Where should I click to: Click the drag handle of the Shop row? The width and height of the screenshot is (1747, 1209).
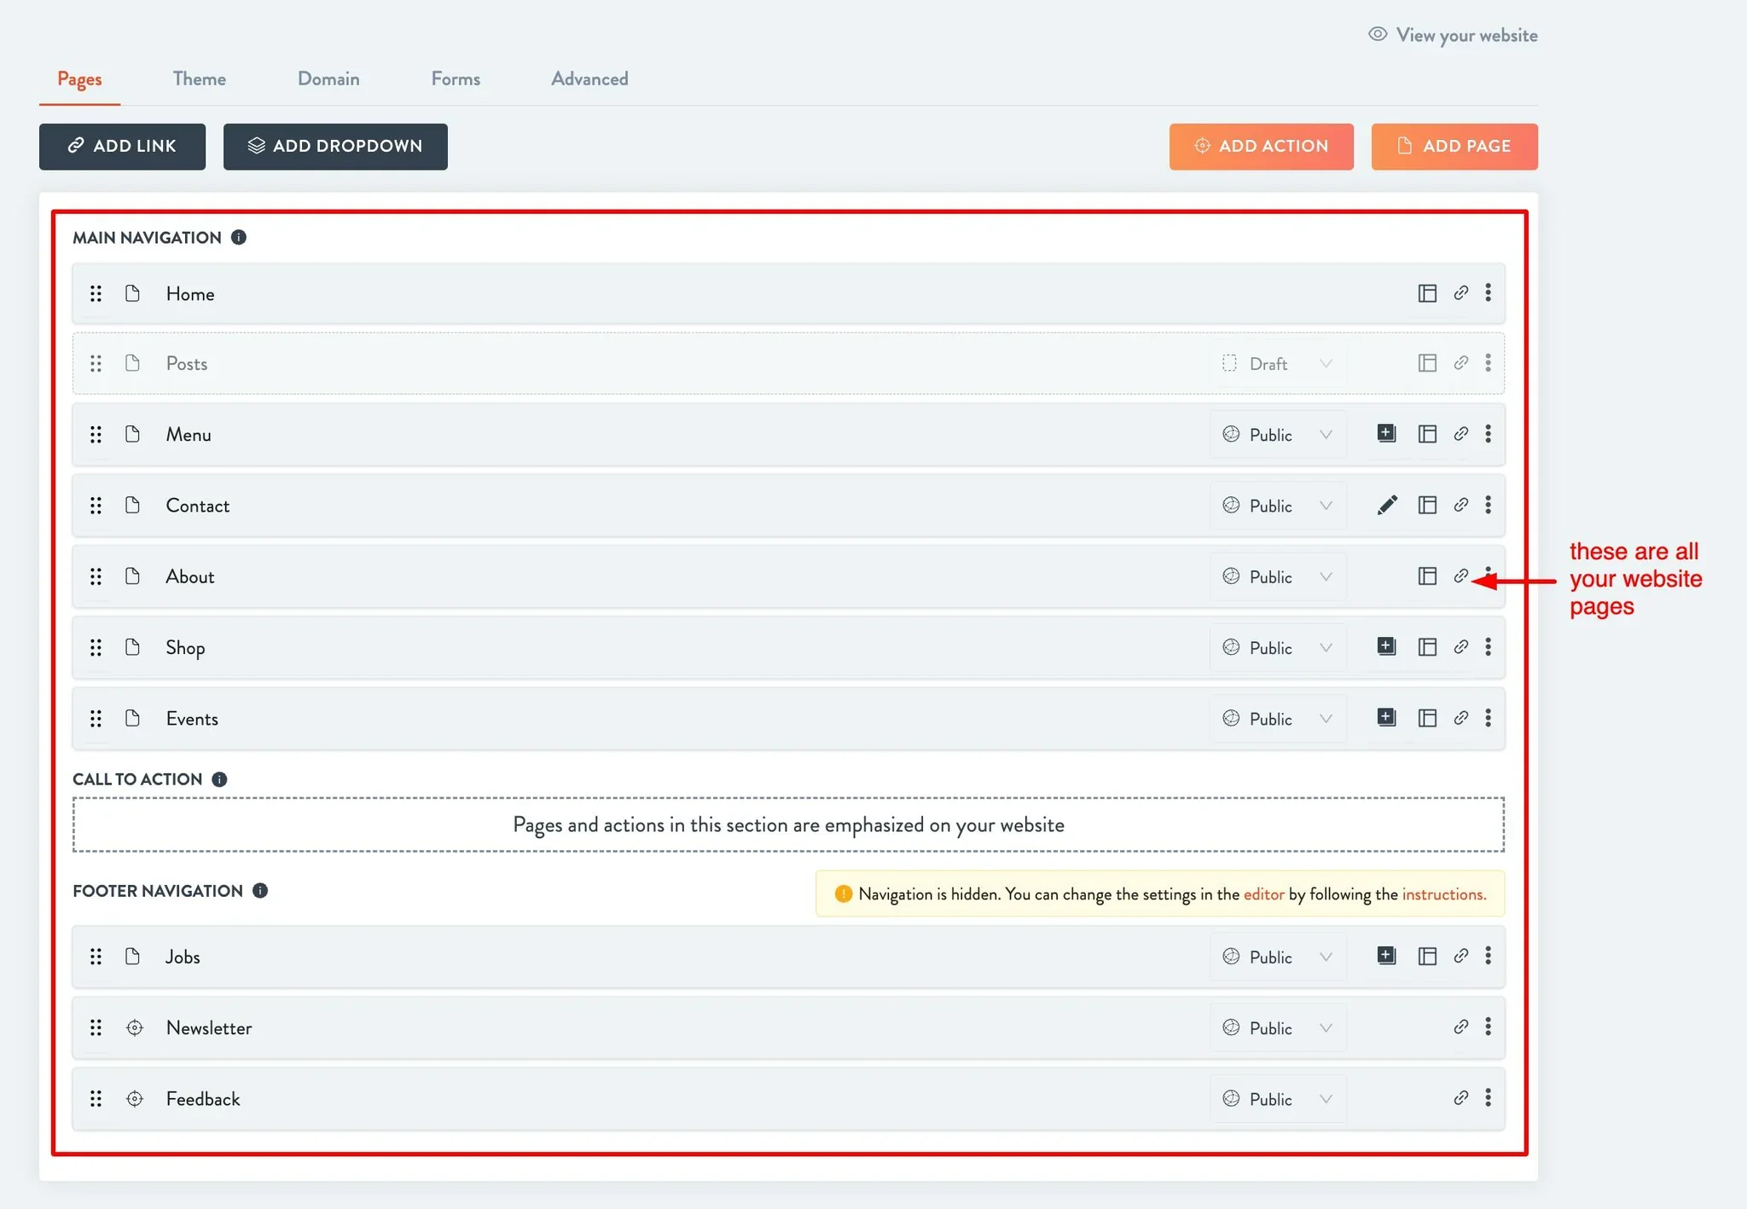(96, 647)
